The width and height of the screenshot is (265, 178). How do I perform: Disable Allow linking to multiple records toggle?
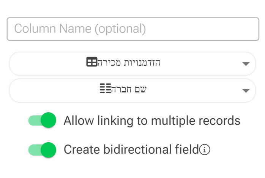pos(42,121)
